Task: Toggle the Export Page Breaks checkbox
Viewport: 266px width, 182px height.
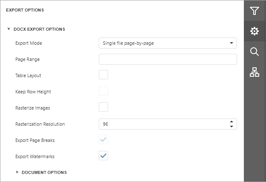Action: click(103, 140)
